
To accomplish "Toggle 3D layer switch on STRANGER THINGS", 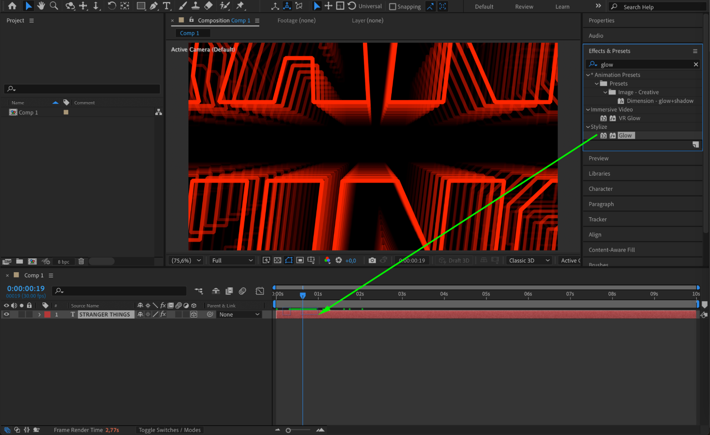I will pyautogui.click(x=194, y=314).
